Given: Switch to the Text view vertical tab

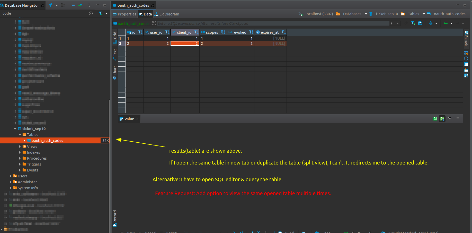Looking at the screenshot, I should coord(115,55).
